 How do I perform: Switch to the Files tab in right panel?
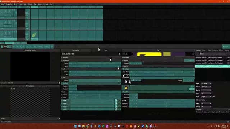(x=210, y=50)
